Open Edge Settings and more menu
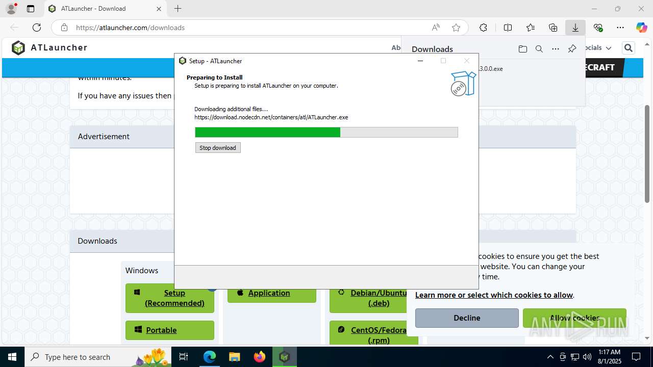The image size is (653, 367). 620,28
